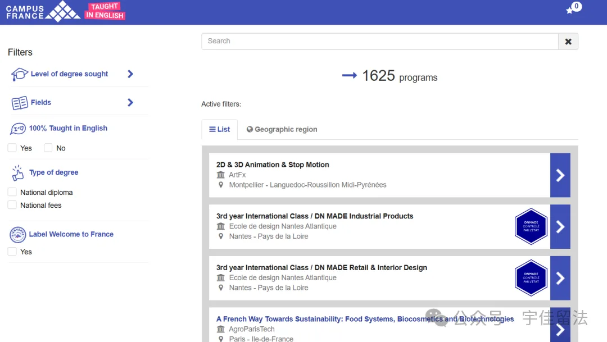607x342 pixels.
Task: Switch to the List tab
Action: [220, 130]
